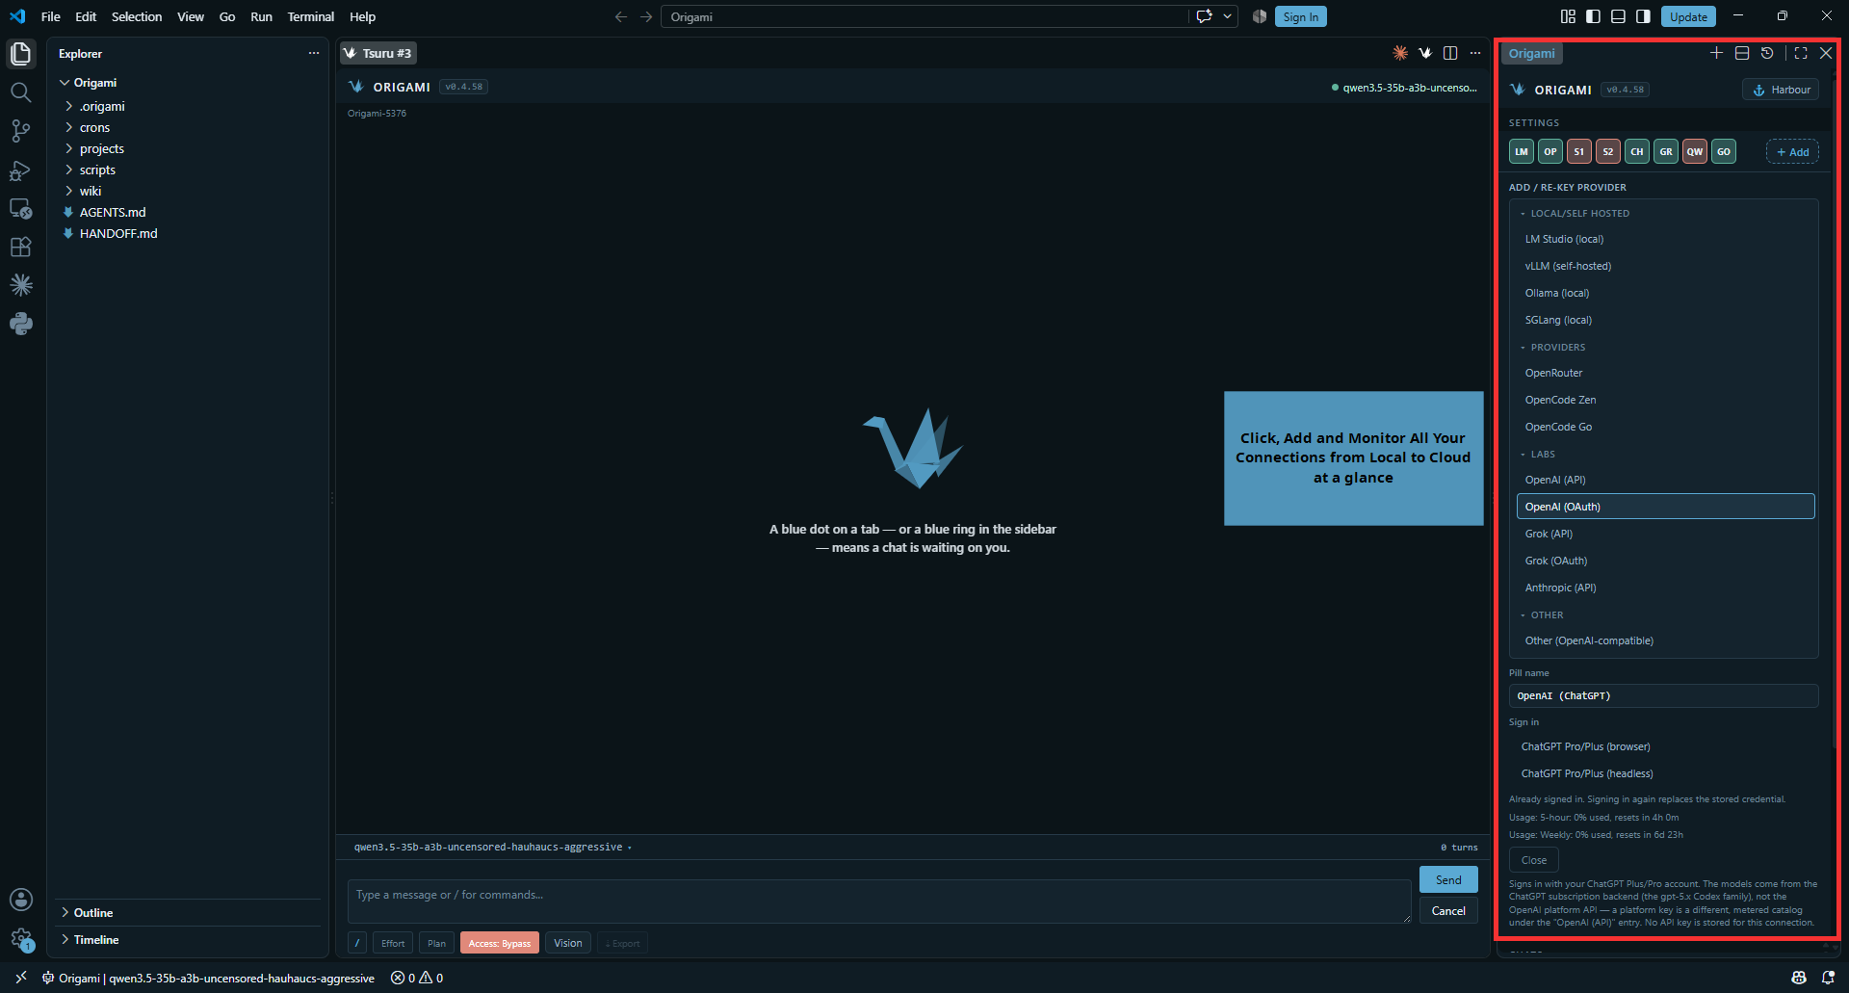Open the Selection menu
The height and width of the screenshot is (993, 1849).
tap(137, 16)
